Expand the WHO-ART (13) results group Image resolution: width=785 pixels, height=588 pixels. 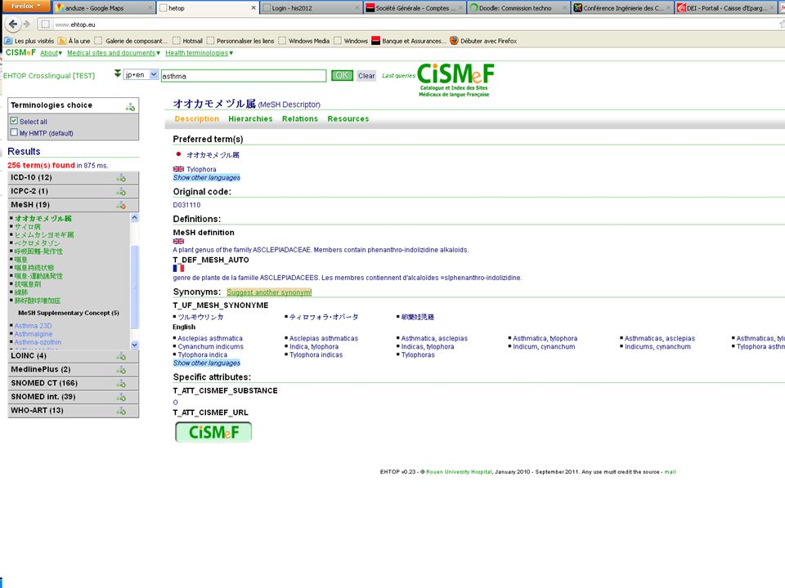click(x=74, y=411)
